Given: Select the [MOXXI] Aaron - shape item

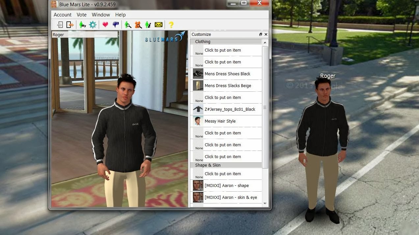Looking at the screenshot, I should [226, 185].
